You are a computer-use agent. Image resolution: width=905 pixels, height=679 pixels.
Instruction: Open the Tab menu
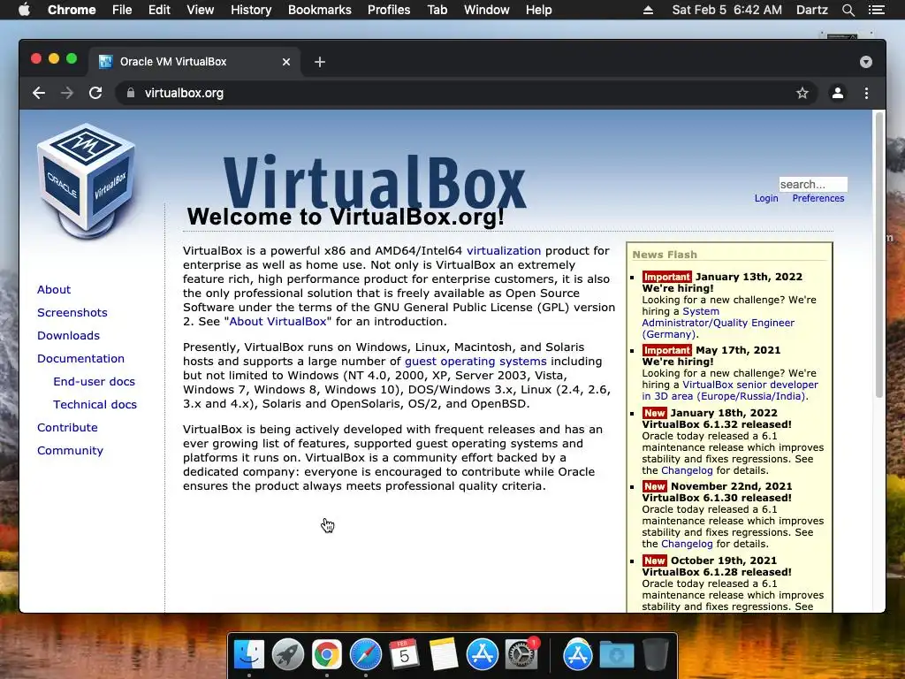[437, 10]
